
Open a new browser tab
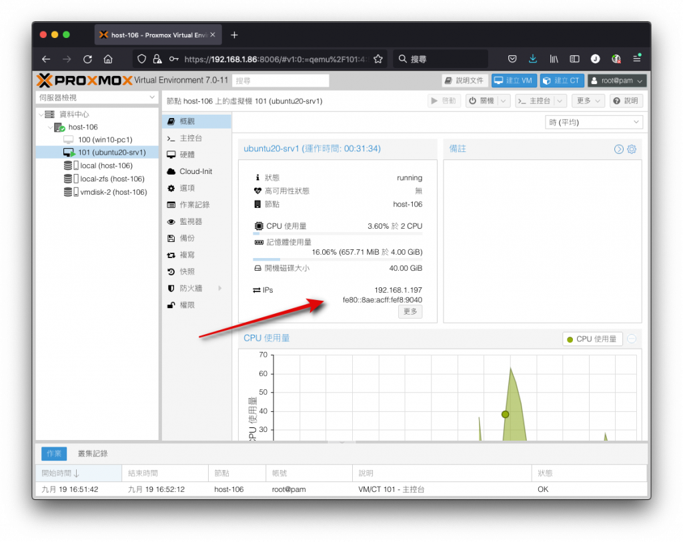tap(234, 35)
